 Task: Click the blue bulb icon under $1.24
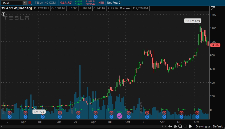(96, 117)
